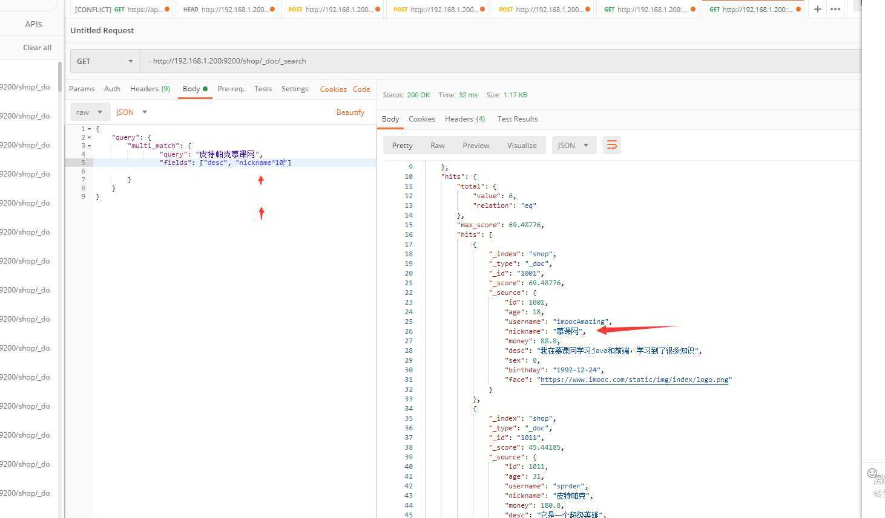Open the Tests tab

pos(263,89)
